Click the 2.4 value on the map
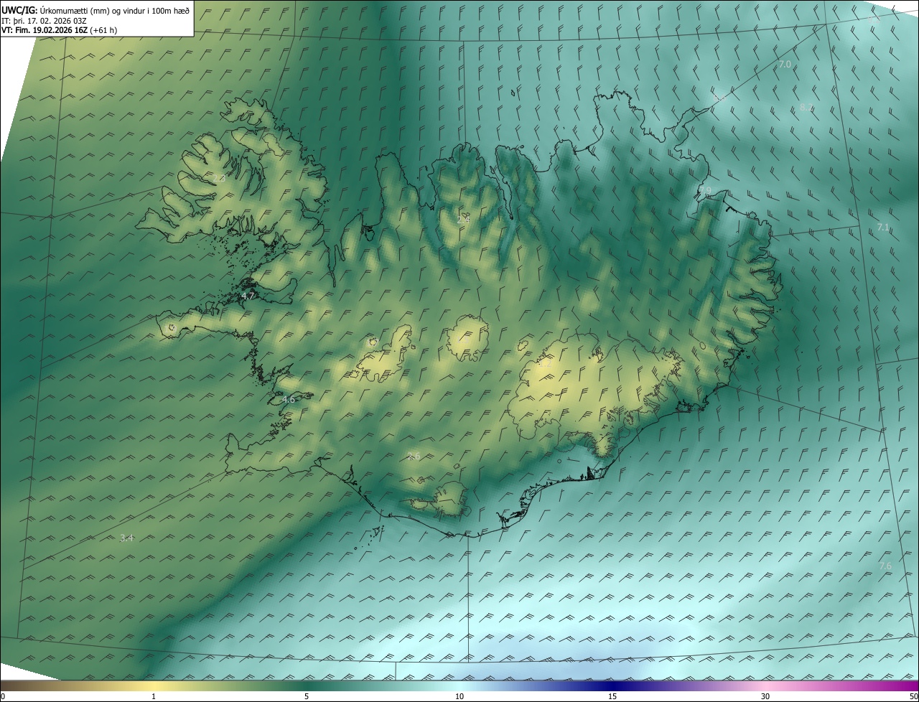919x702 pixels. click(463, 220)
